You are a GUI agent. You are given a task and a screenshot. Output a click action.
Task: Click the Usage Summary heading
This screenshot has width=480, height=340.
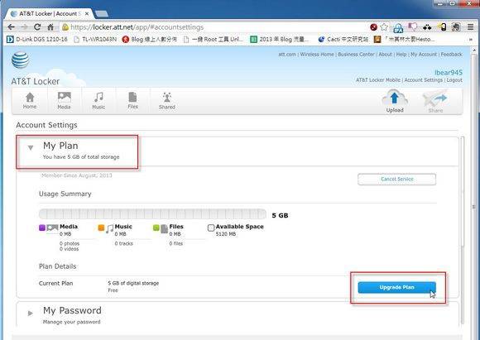tap(65, 194)
